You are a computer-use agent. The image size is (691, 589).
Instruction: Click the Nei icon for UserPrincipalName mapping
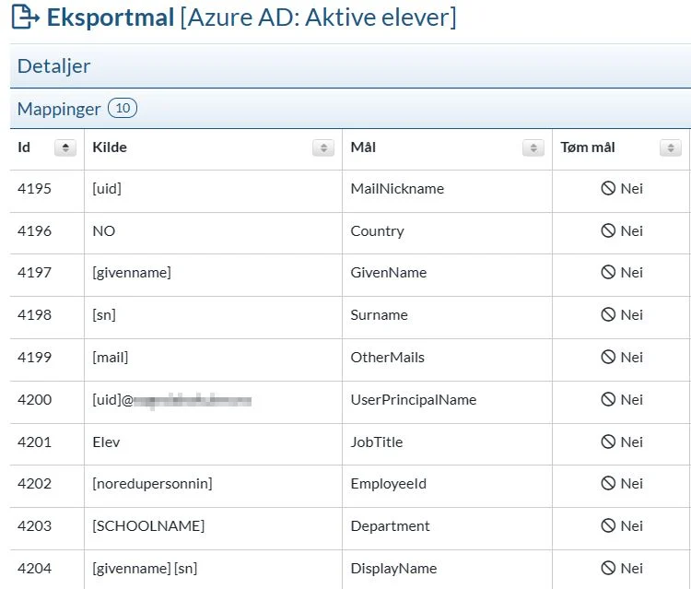[x=608, y=400]
